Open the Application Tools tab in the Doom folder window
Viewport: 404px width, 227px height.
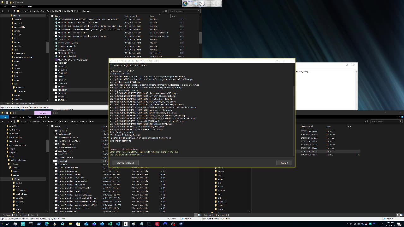[x=43, y=117]
